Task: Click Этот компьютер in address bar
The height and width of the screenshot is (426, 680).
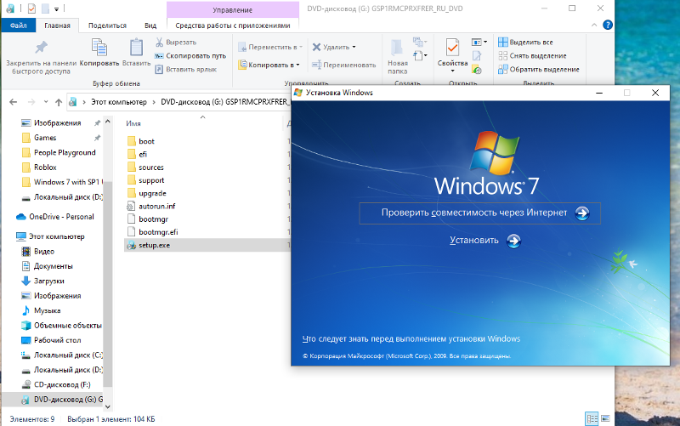Action: coord(119,102)
